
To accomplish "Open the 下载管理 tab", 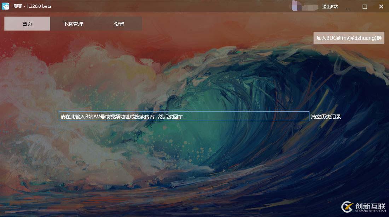I will click(x=73, y=24).
